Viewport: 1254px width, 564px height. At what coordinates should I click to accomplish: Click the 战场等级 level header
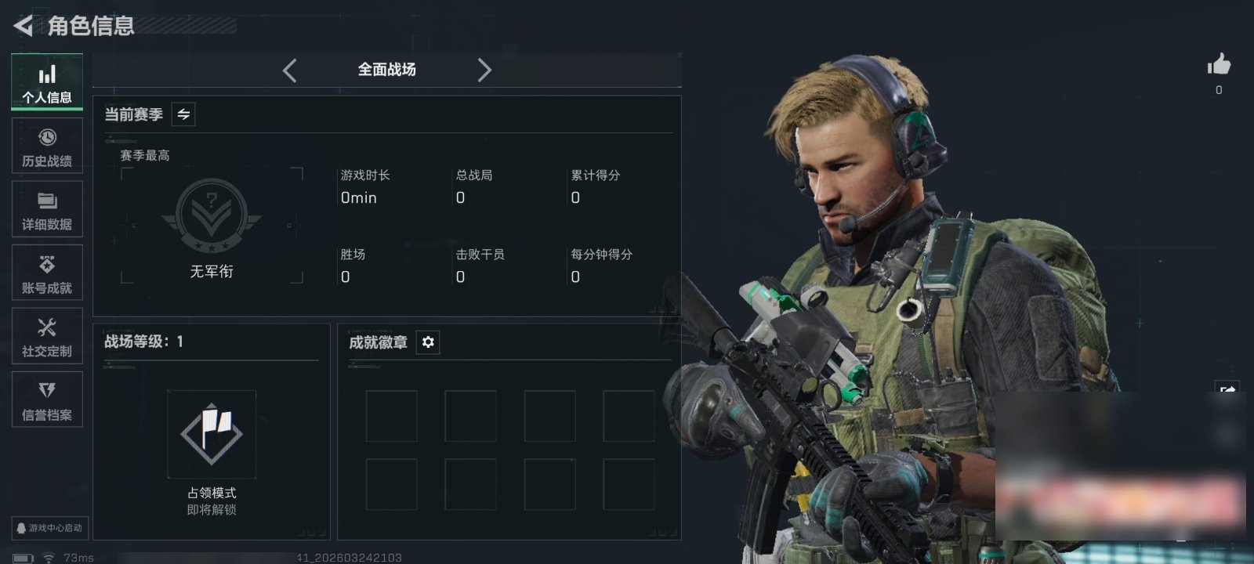[144, 342]
